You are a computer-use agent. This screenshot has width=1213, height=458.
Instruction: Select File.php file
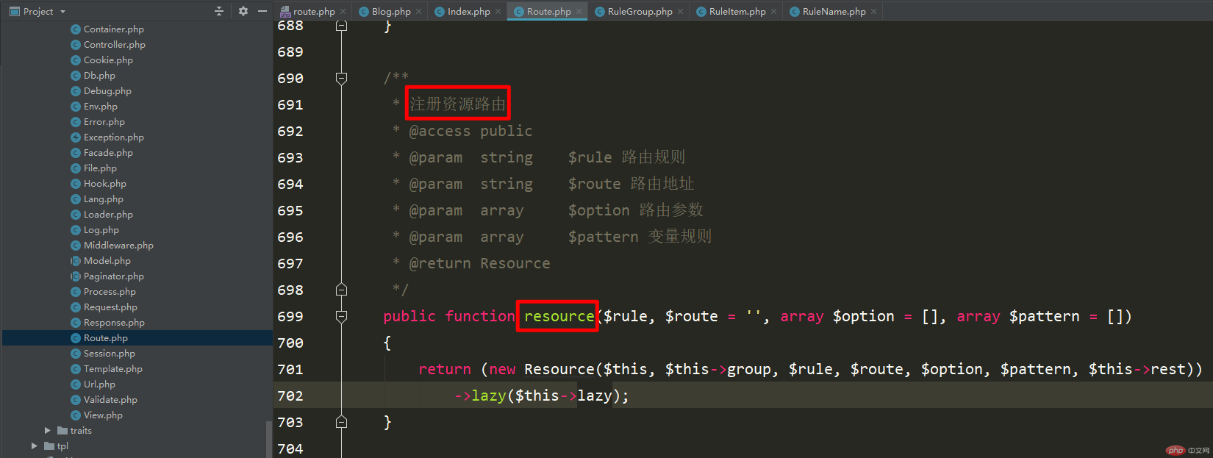pos(100,168)
